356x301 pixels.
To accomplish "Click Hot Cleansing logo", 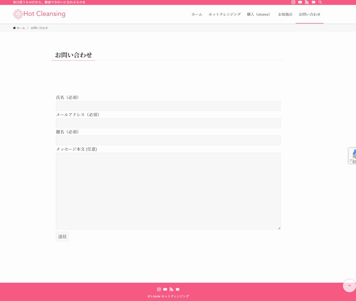I will point(39,14).
